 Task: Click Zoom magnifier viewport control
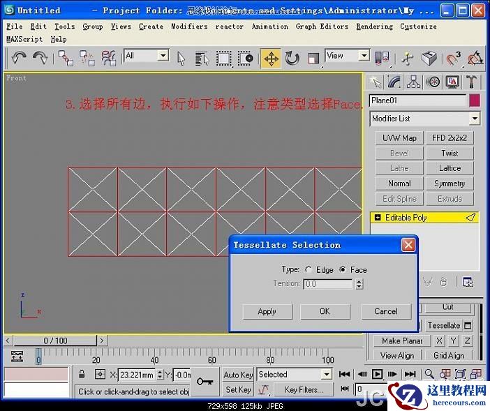click(x=429, y=373)
